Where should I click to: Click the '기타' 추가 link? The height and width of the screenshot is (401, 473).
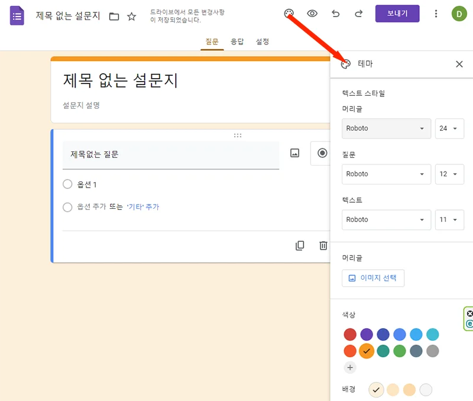pyautogui.click(x=142, y=206)
